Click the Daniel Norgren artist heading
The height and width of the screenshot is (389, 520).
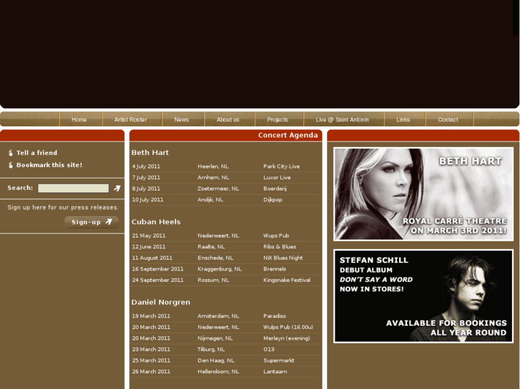pos(161,302)
